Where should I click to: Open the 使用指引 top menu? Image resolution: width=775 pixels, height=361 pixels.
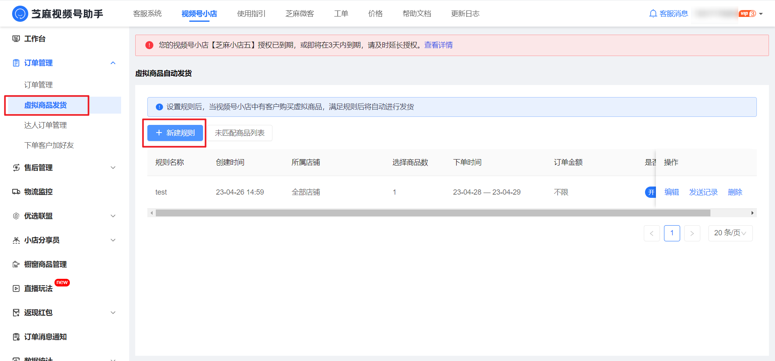coord(251,14)
